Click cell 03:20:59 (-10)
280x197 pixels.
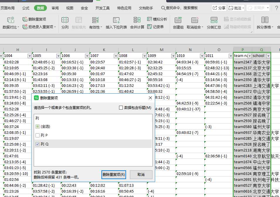18,174
